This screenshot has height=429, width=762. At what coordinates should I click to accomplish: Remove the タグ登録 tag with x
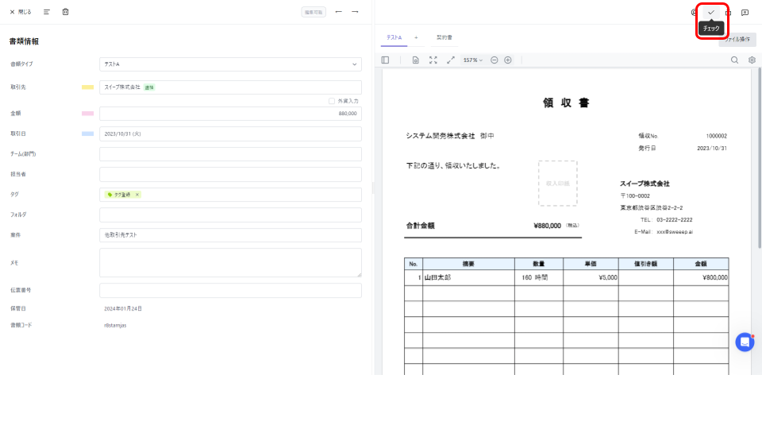point(137,195)
